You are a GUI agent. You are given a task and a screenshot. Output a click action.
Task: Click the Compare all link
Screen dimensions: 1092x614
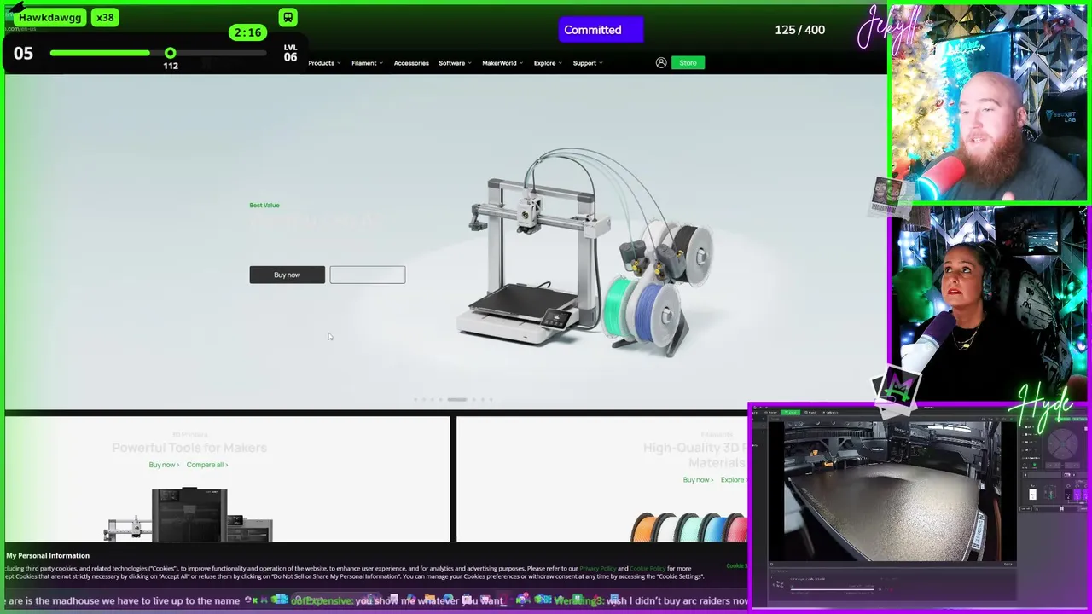pos(207,465)
